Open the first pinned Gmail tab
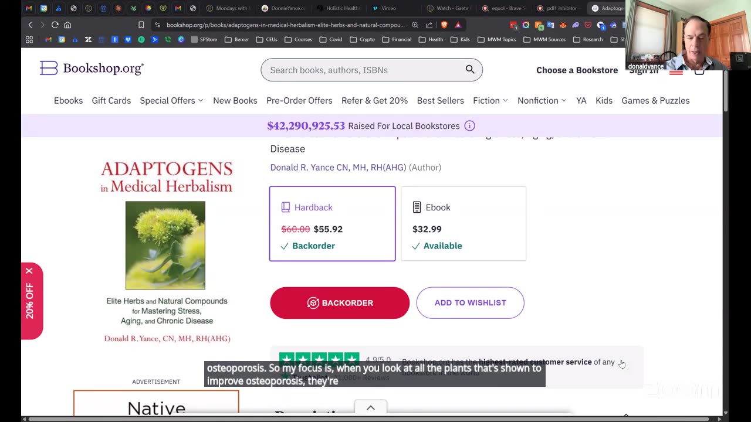This screenshot has width=751, height=422. coord(29,8)
